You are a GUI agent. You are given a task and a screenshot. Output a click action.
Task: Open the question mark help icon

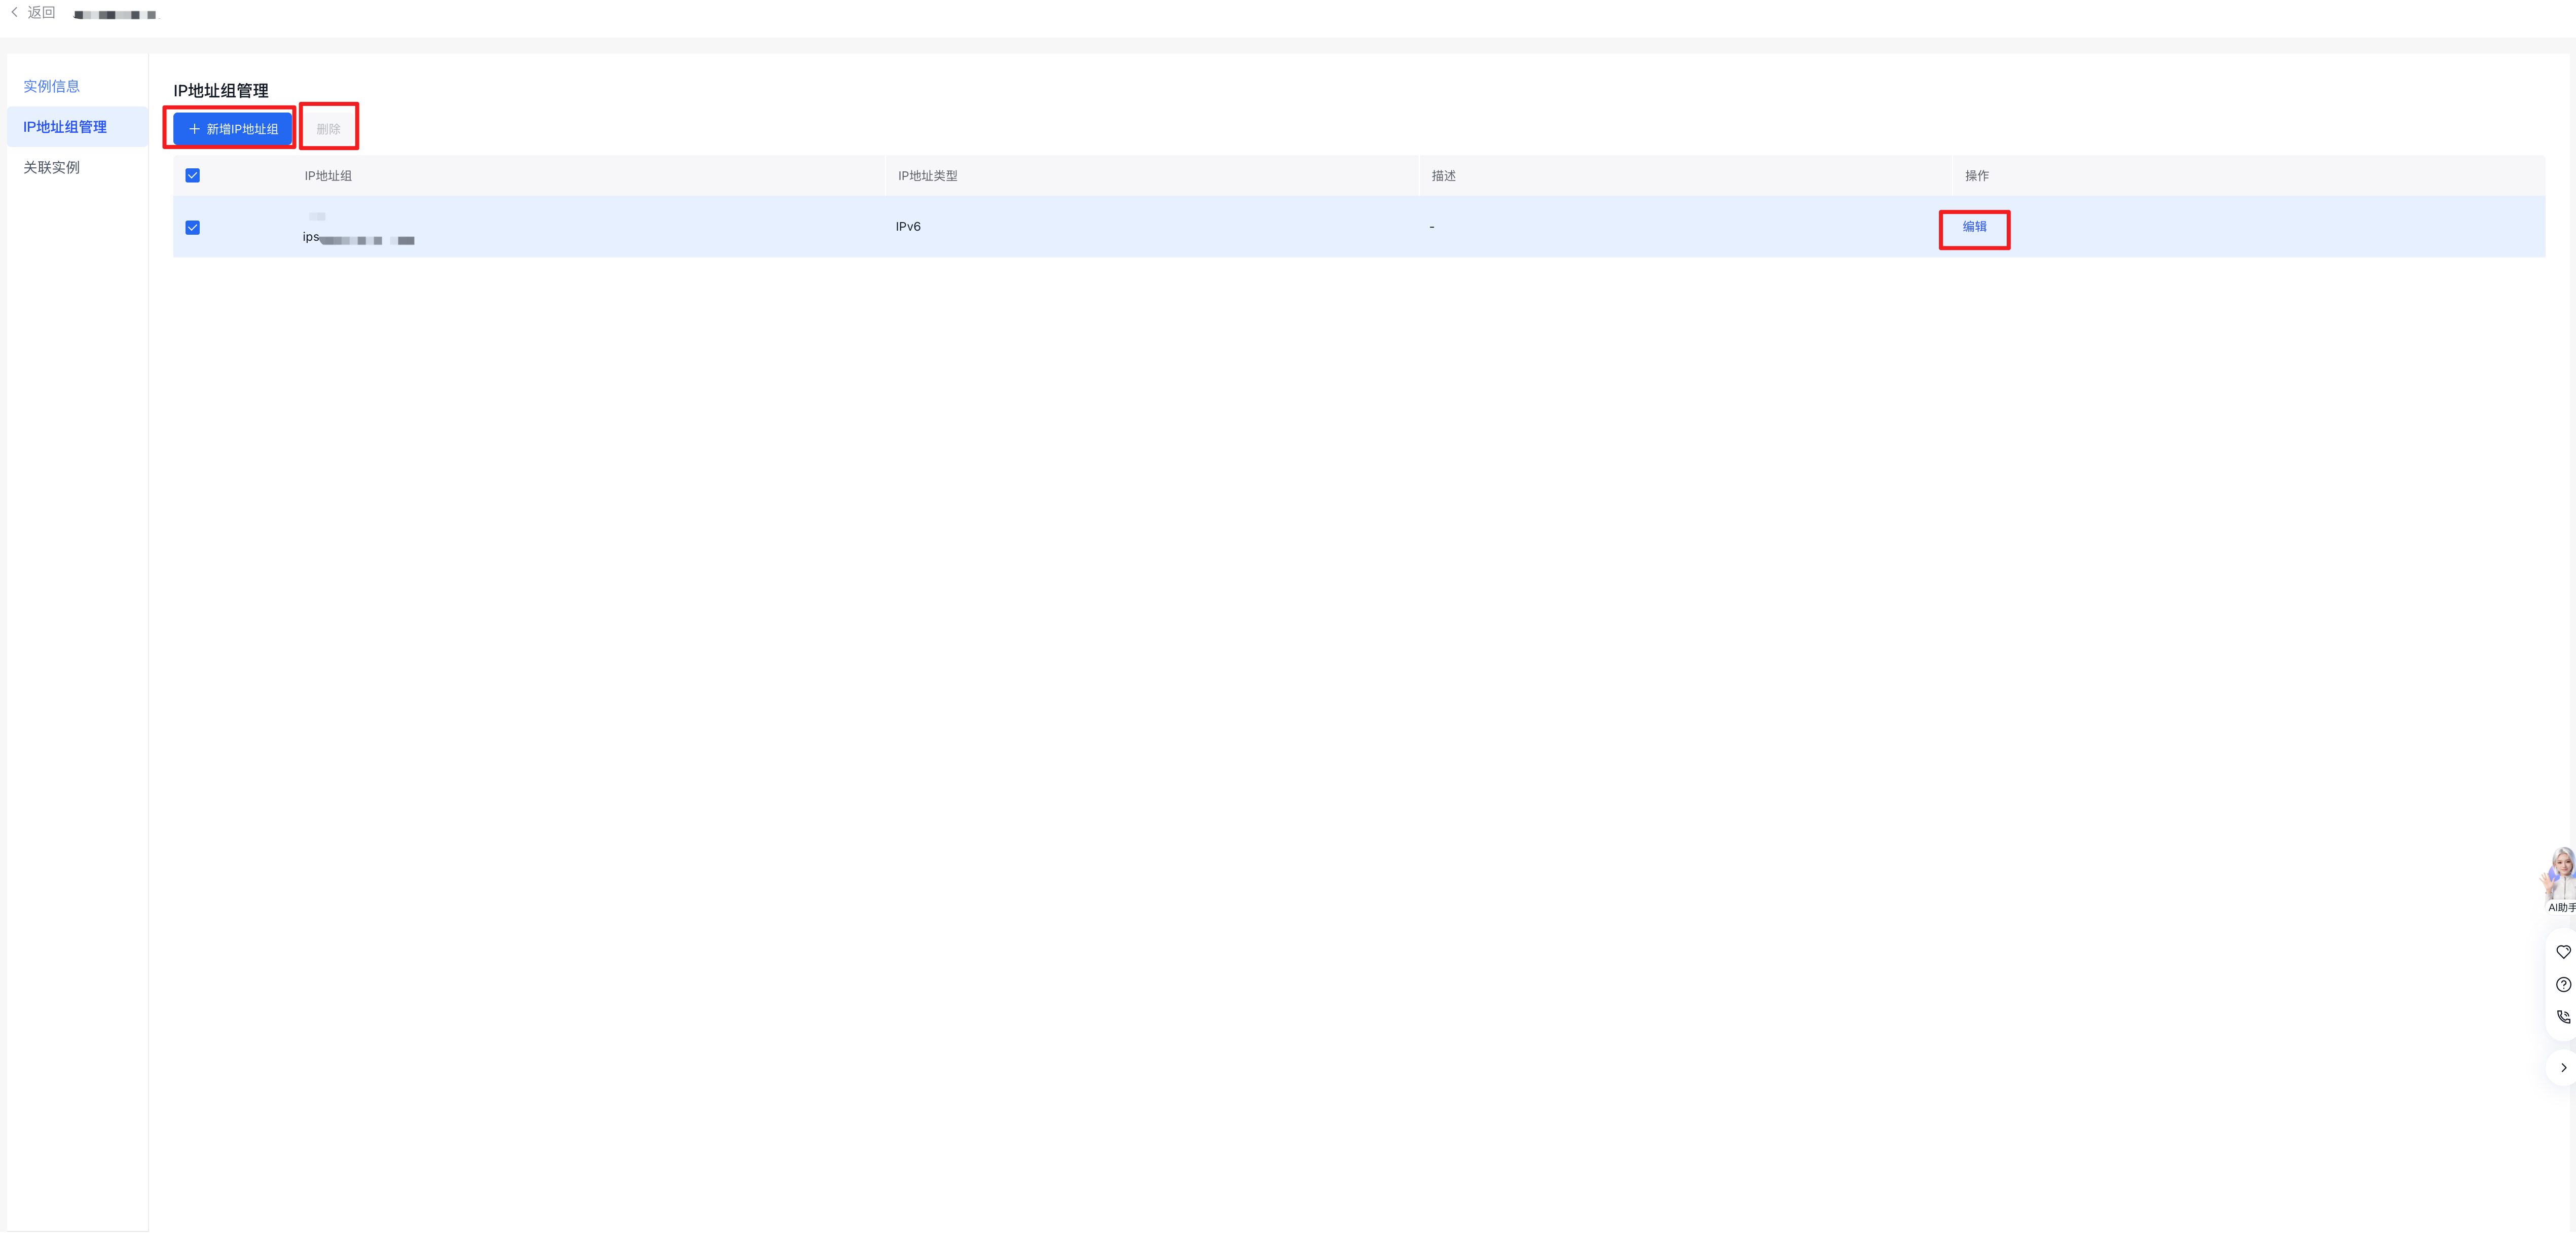(x=2563, y=985)
